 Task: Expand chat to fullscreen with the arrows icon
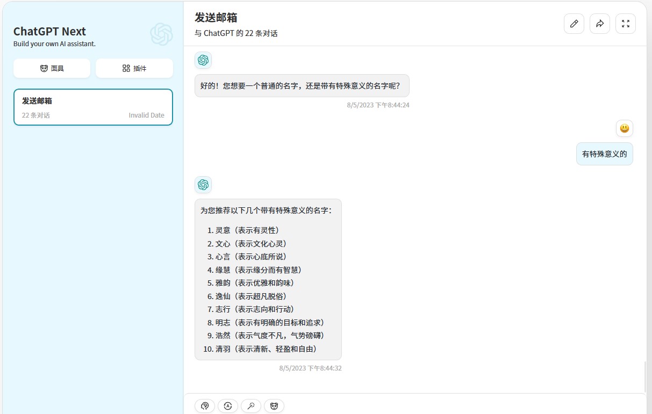point(625,24)
